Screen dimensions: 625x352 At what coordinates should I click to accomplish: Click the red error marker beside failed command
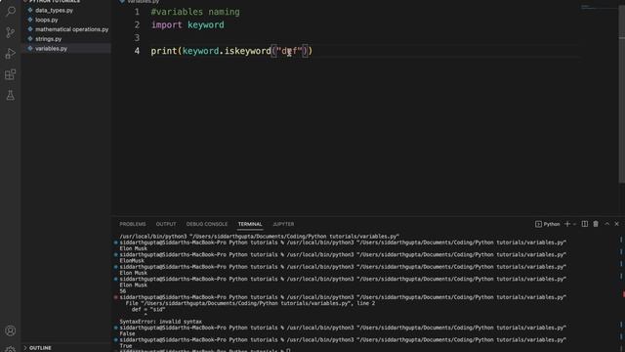click(115, 297)
